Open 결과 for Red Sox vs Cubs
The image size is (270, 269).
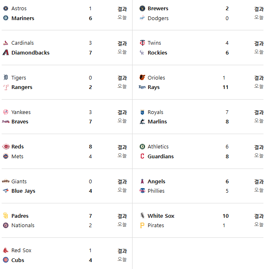click(x=122, y=251)
